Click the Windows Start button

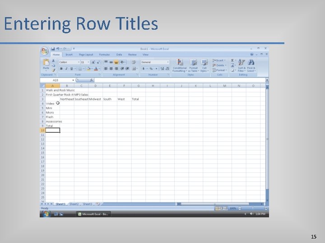coord(46,214)
